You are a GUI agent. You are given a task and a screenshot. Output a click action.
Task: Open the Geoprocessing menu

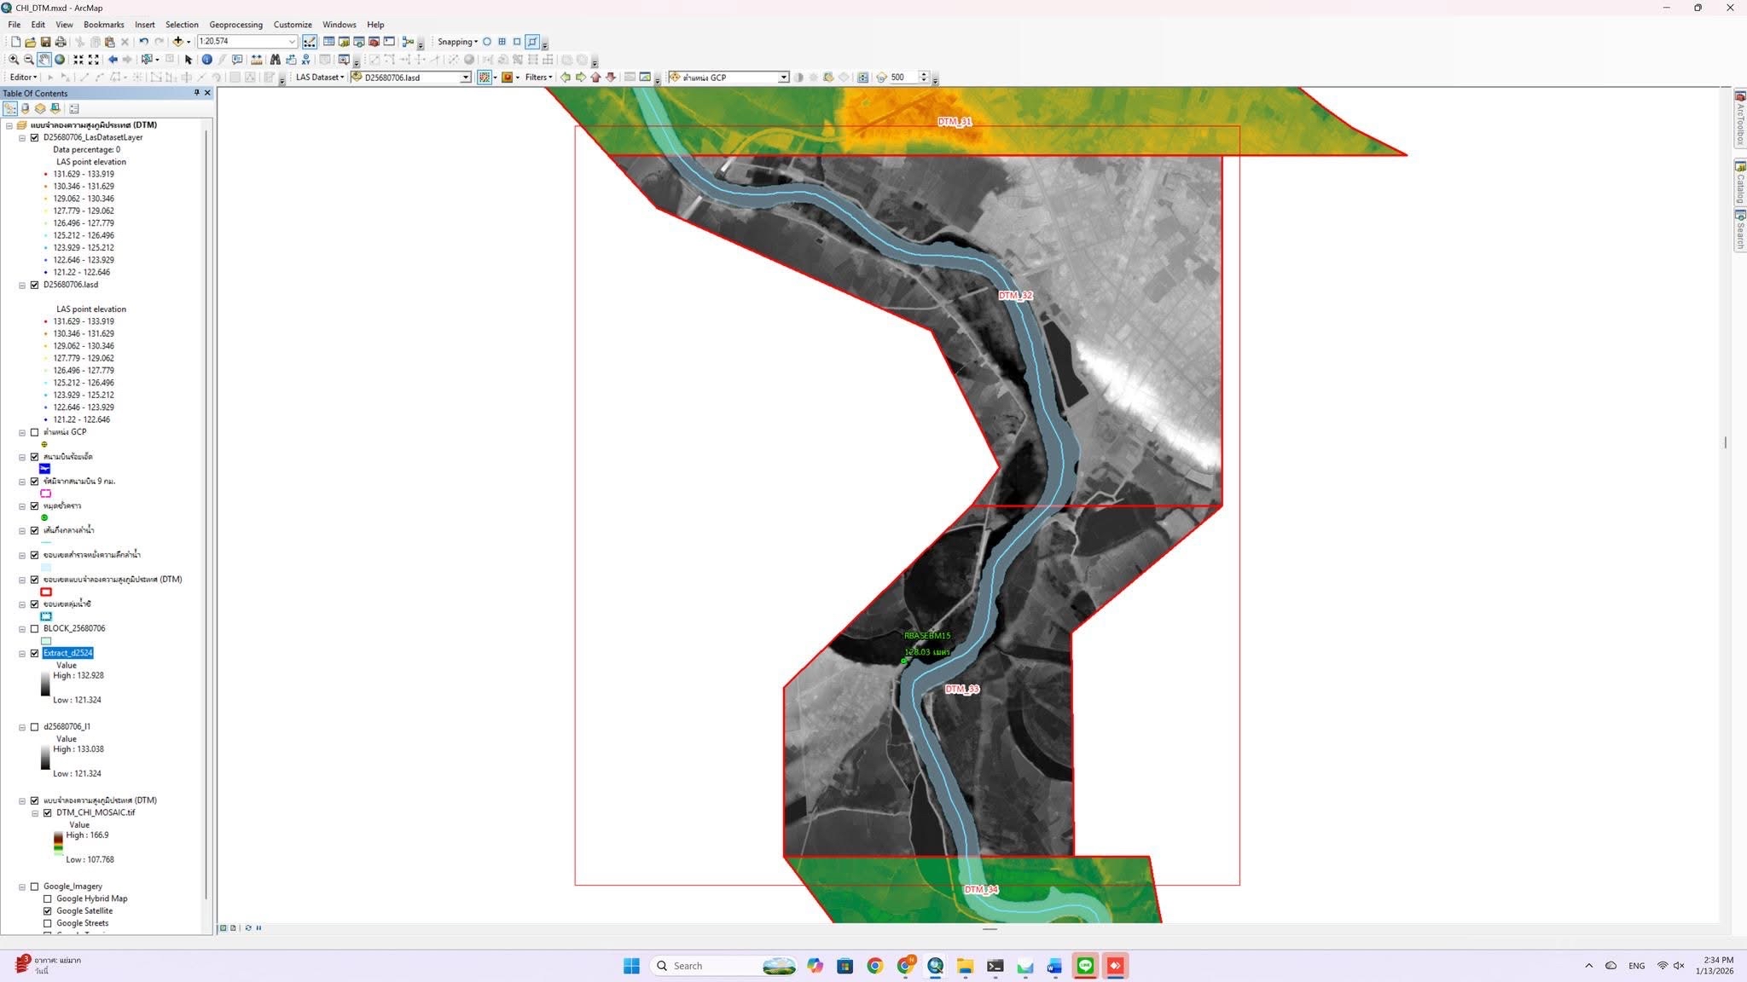235,25
